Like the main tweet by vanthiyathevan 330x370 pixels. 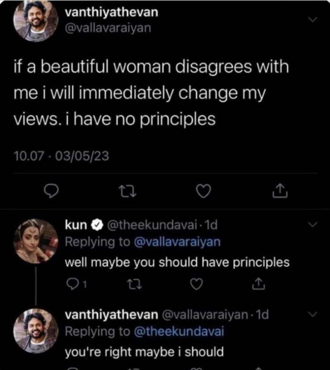click(x=203, y=191)
